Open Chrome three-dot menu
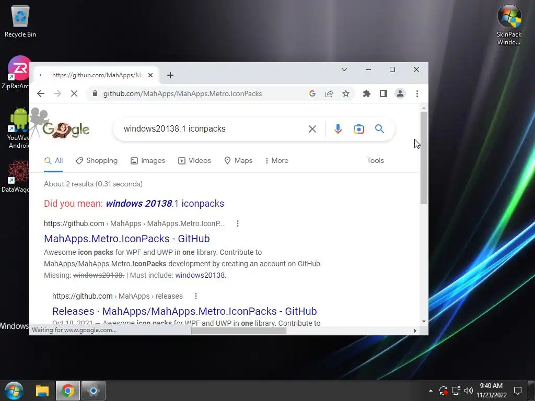The width and height of the screenshot is (535, 401). pos(417,93)
